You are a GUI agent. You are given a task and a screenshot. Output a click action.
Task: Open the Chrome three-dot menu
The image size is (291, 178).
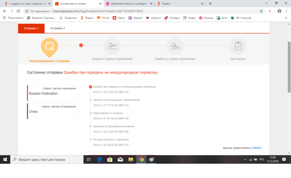286,11
